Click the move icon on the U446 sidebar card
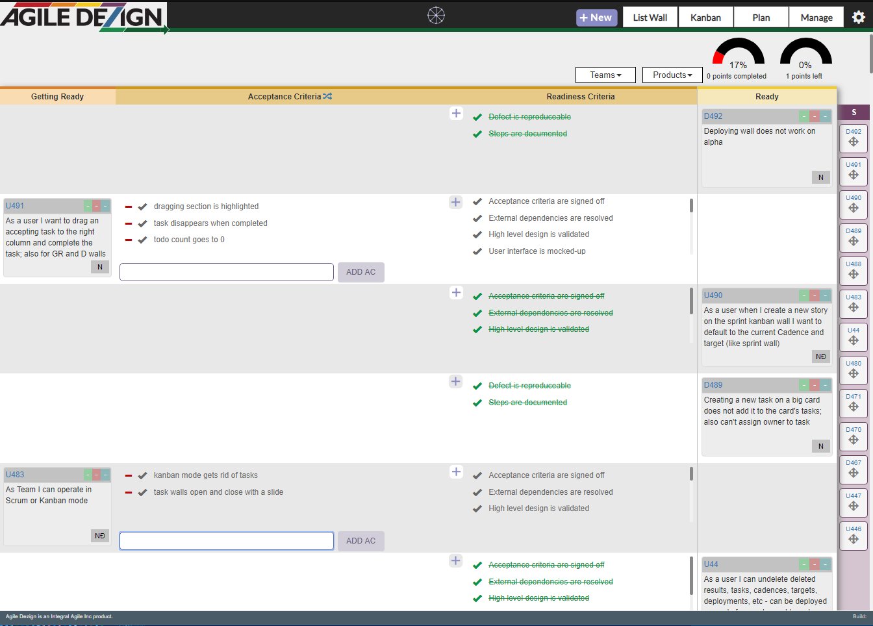This screenshot has width=873, height=626. coord(854,540)
